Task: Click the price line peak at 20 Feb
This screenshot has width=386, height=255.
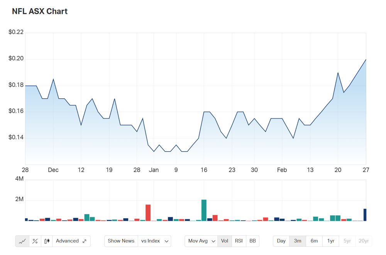Action: pos(338,73)
